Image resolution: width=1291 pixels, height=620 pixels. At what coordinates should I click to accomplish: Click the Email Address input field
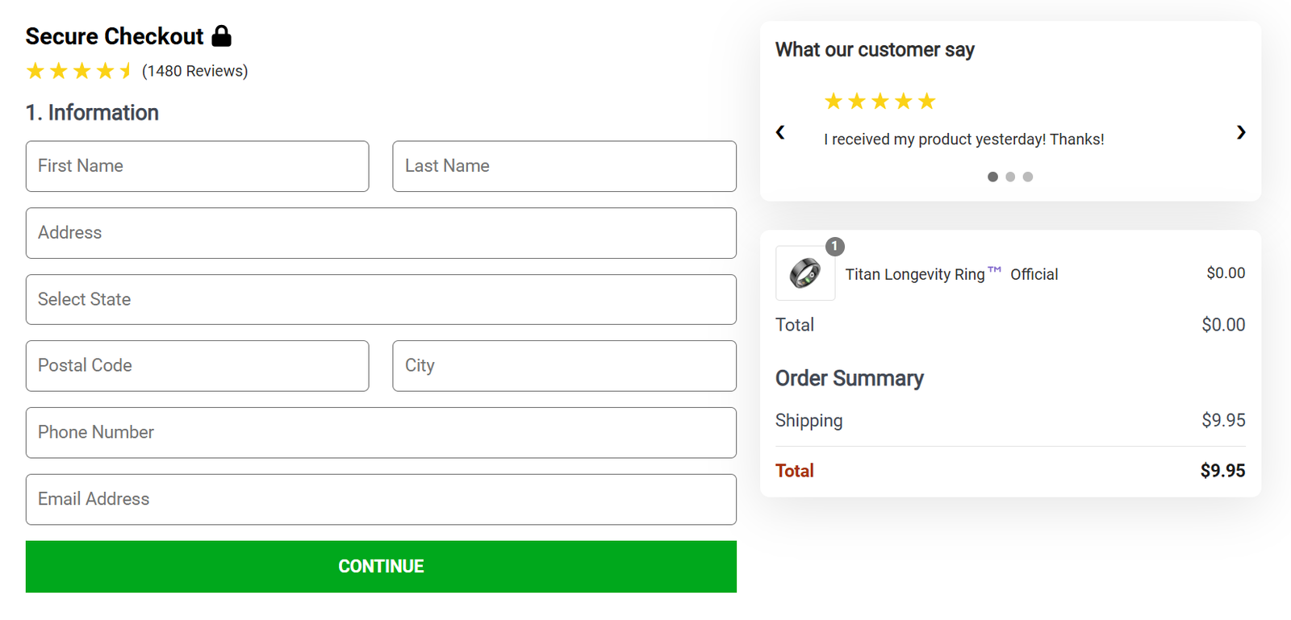[x=381, y=499]
